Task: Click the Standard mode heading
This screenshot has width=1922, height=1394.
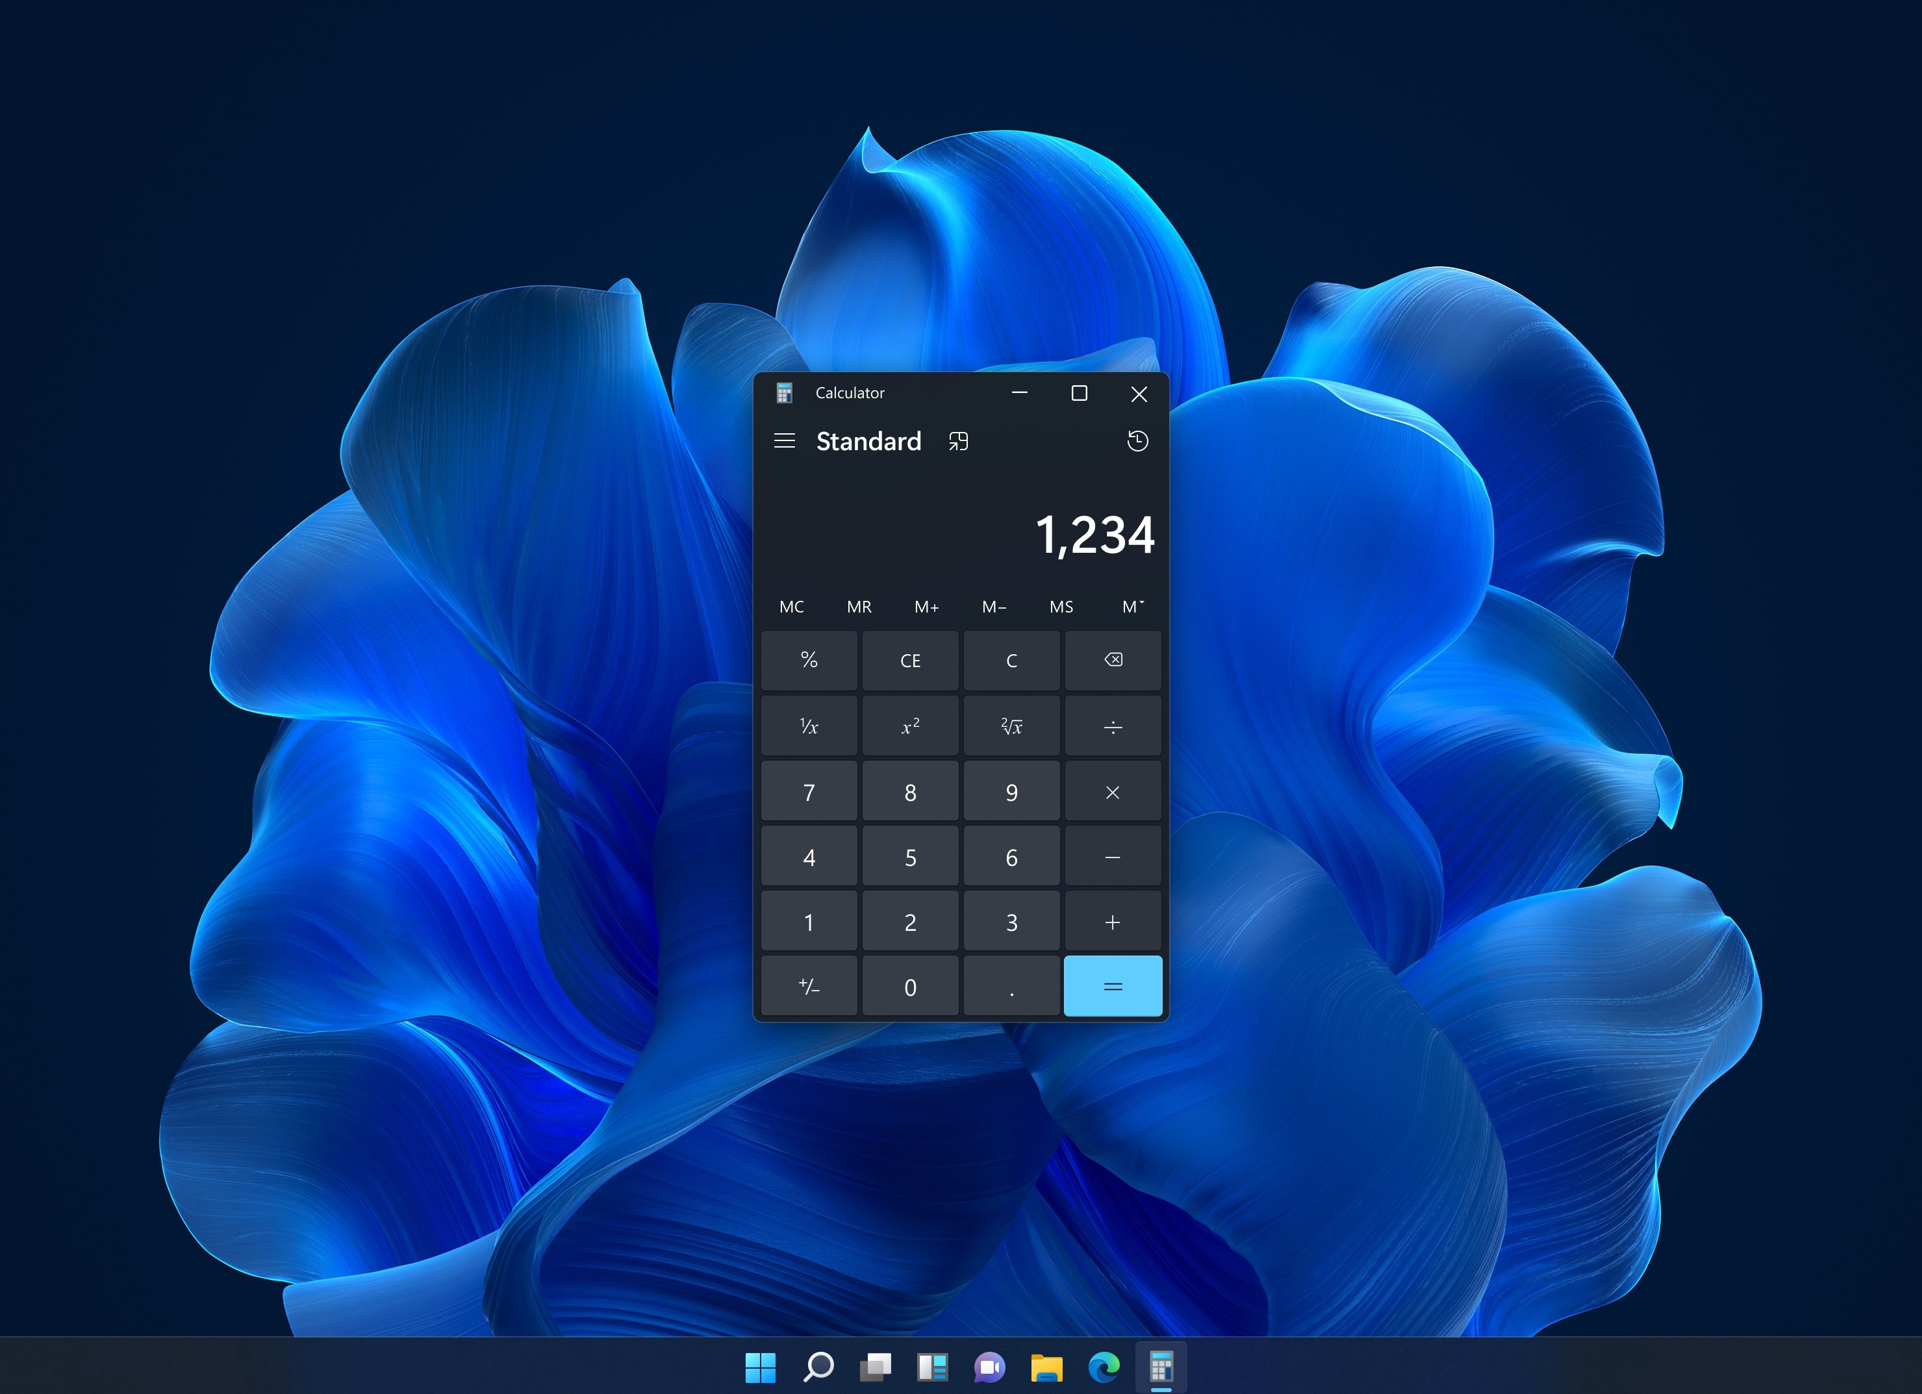Action: coord(868,442)
